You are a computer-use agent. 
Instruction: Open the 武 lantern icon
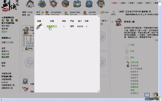click(101, 4)
